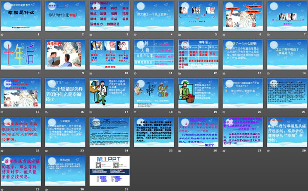This screenshot has width=308, height=191.
Task: Select slide 15 with fairy and boy illustration
Action: [21, 93]
